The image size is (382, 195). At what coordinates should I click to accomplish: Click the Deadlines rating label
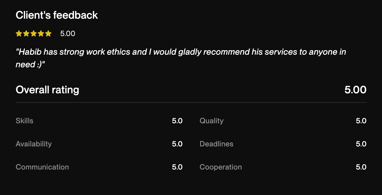[216, 144]
